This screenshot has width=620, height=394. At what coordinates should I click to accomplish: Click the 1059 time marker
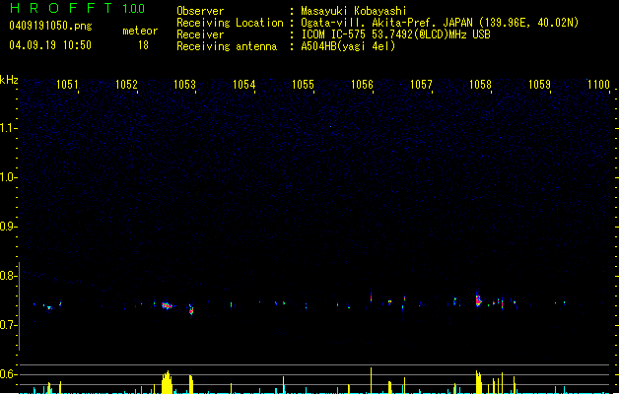pos(539,85)
